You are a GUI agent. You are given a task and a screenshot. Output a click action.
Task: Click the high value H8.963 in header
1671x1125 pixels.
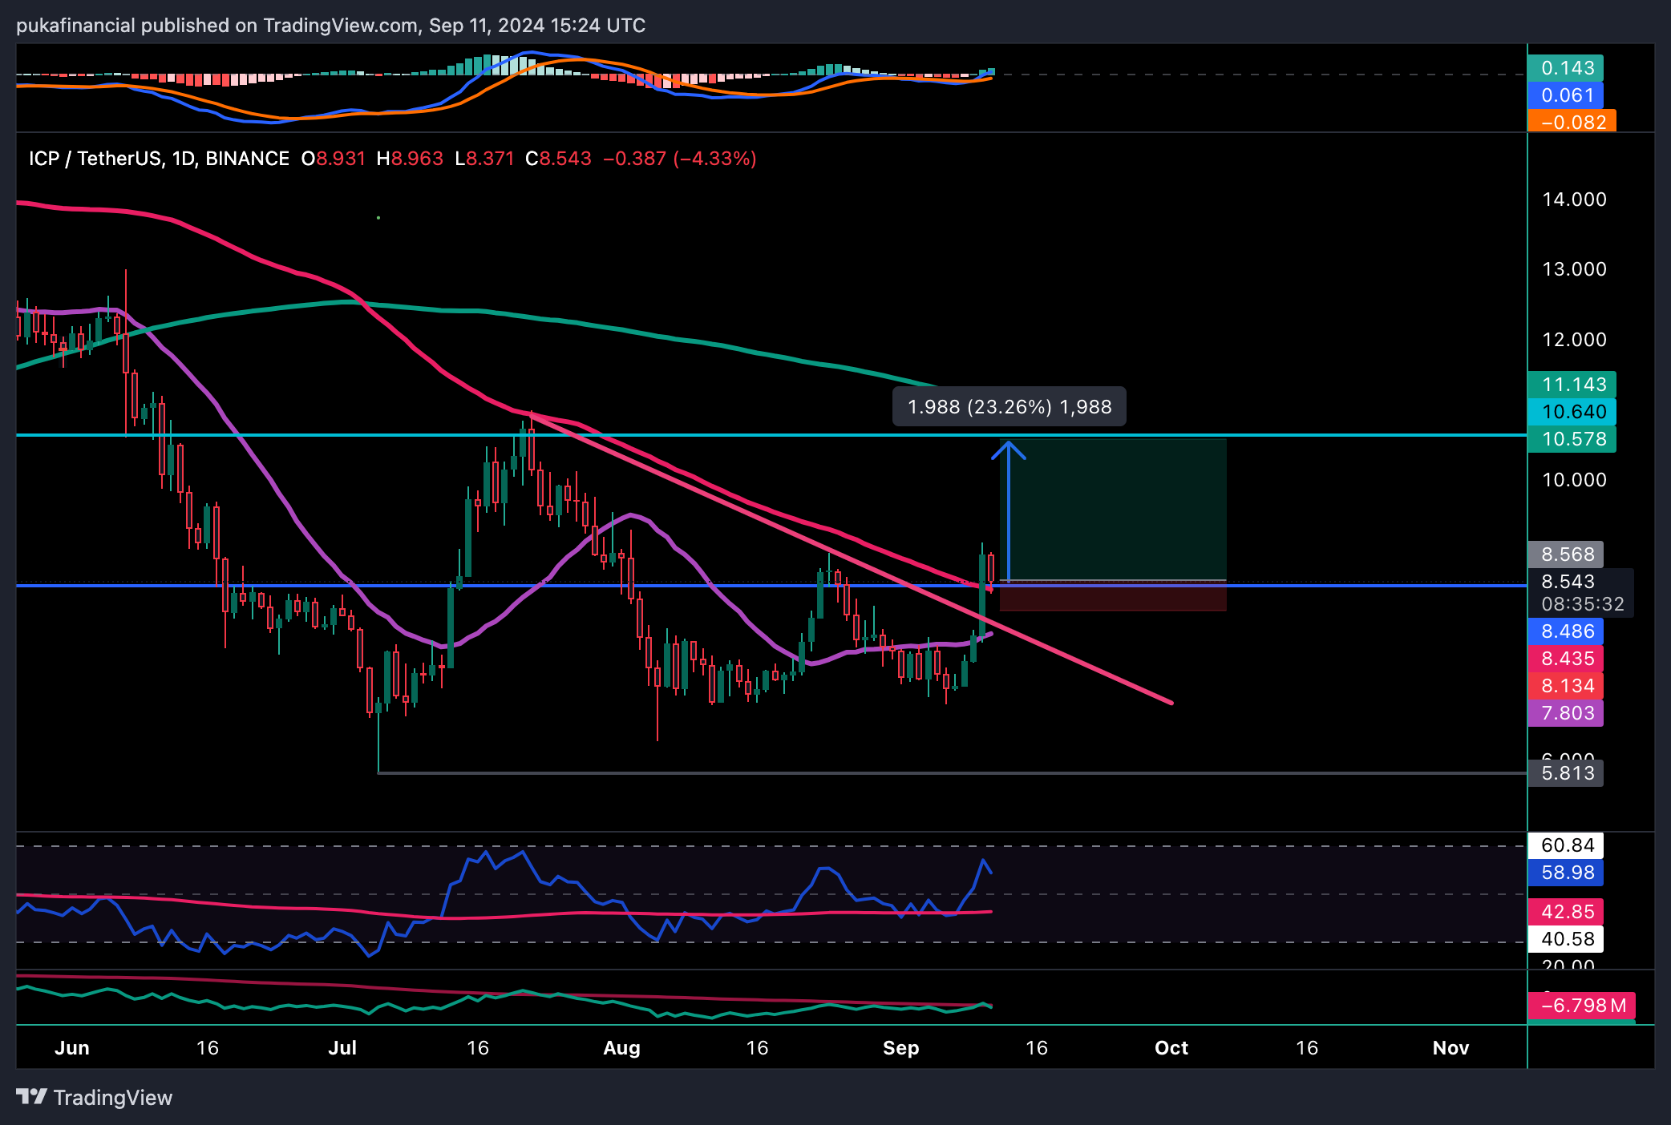(410, 159)
